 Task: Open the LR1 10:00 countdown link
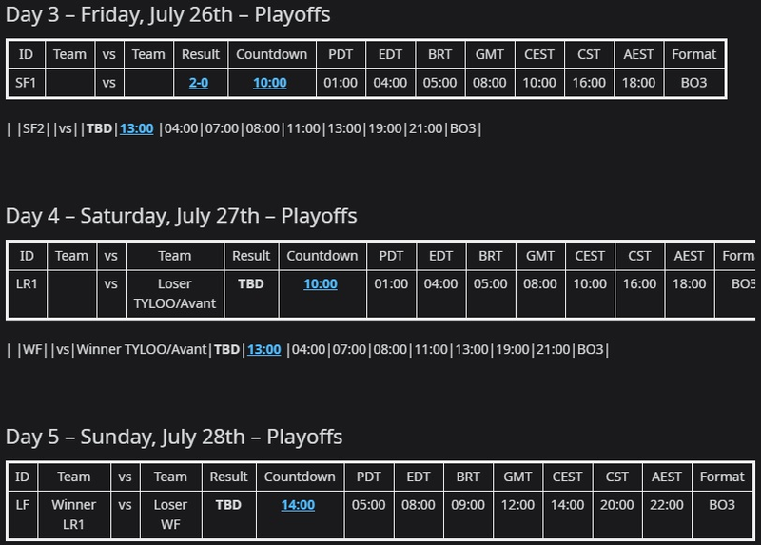321,283
